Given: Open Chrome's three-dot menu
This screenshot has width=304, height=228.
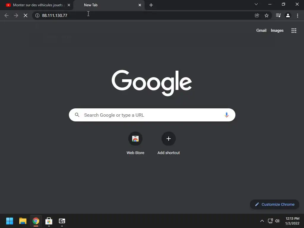Looking at the screenshot, I should [x=297, y=15].
